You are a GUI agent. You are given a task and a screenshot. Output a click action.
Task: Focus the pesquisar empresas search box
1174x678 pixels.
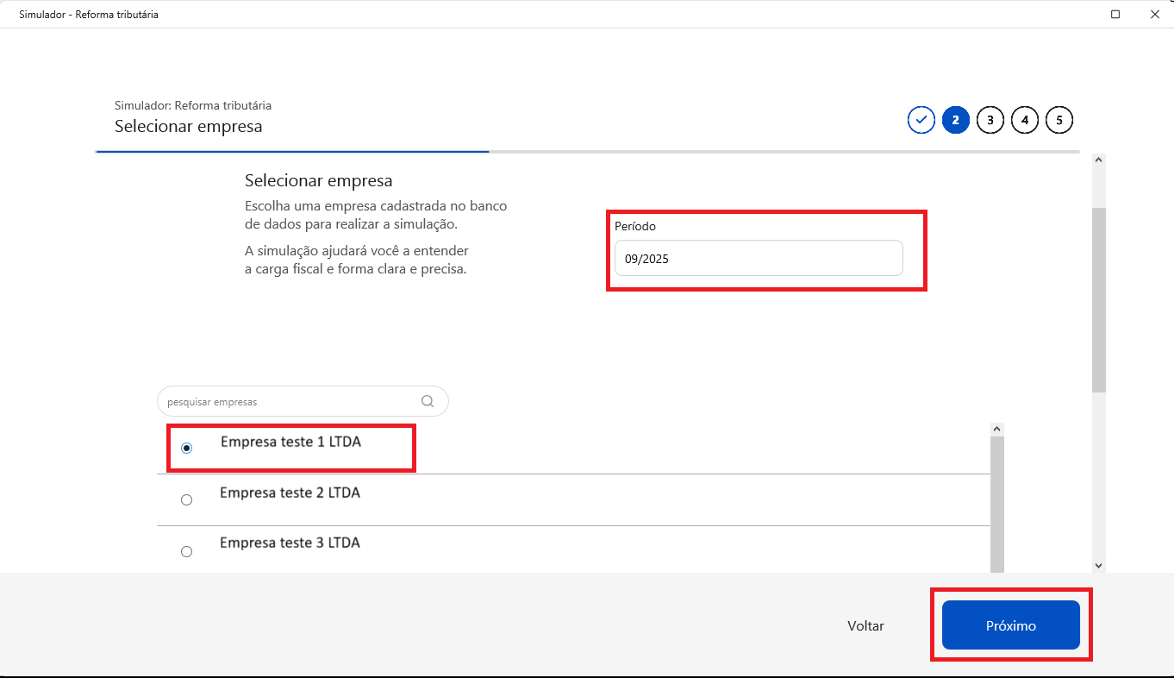point(303,401)
